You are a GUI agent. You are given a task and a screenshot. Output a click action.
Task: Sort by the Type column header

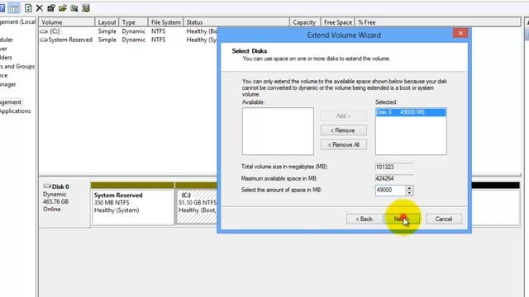(133, 22)
